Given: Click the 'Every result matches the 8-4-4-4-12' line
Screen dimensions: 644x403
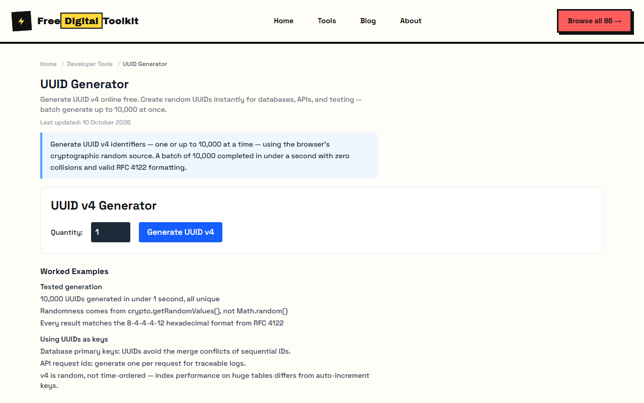Looking at the screenshot, I should (x=162, y=323).
